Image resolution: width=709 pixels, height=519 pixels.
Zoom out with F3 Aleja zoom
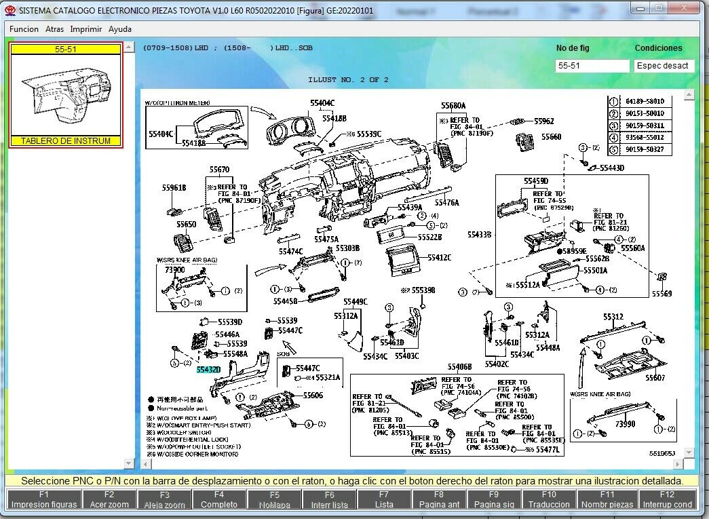164,499
